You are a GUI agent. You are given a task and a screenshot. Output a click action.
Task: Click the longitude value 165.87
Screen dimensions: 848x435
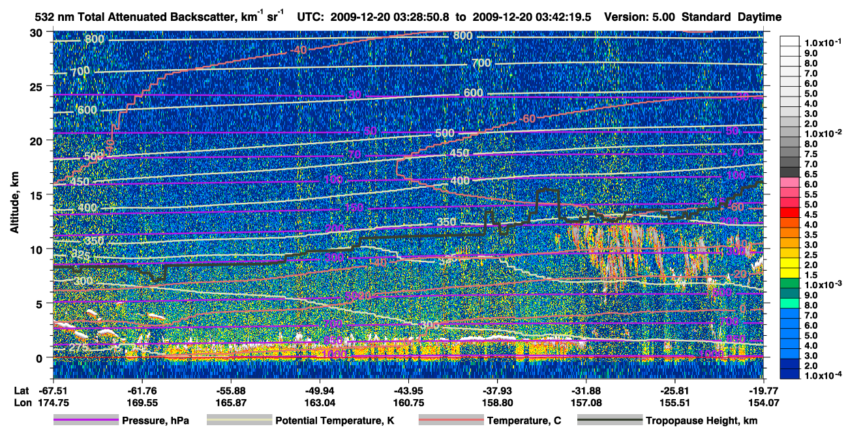click(230, 402)
